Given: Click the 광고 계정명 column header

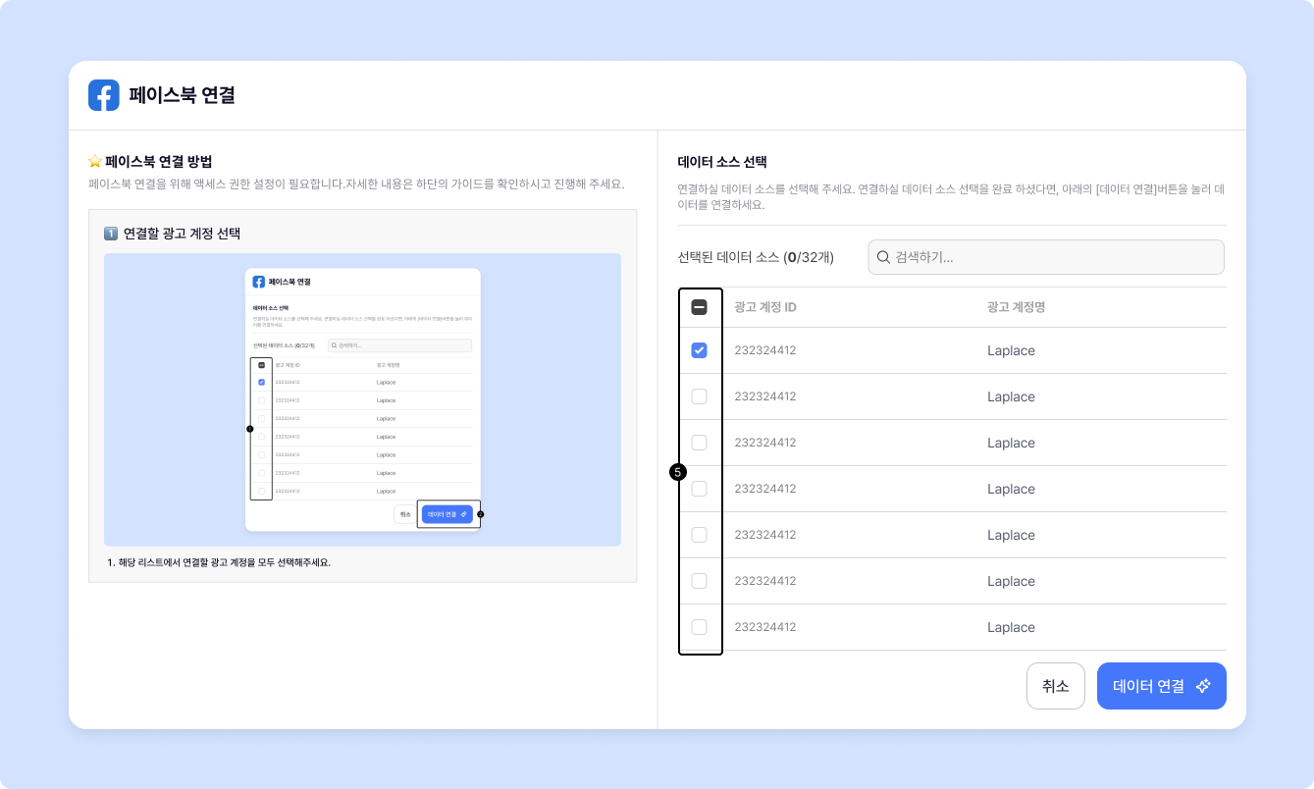Looking at the screenshot, I should pyautogui.click(x=1016, y=307).
